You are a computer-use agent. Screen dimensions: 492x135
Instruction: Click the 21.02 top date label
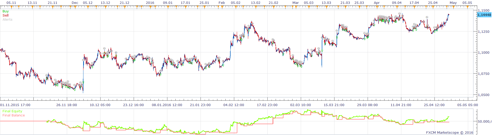273,3
